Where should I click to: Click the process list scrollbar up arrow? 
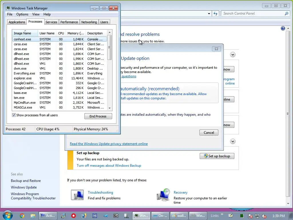[x=110, y=32]
